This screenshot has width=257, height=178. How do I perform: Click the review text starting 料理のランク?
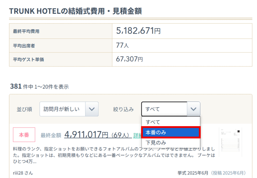114,155
